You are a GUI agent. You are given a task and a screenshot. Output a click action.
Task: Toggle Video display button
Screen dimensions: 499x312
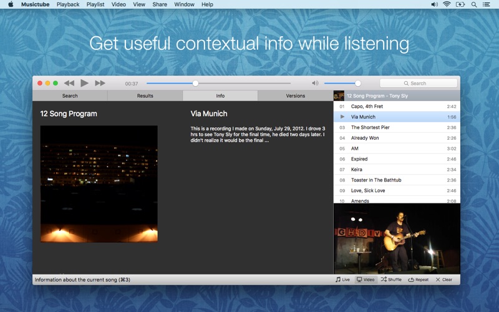point(366,280)
